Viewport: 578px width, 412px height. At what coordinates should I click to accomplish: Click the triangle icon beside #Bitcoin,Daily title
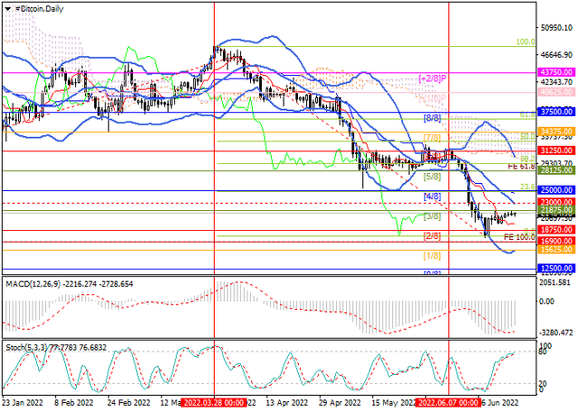click(x=6, y=8)
